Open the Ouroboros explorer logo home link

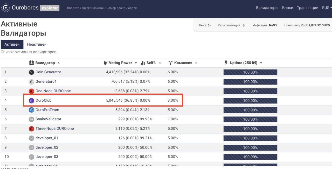tap(30, 8)
